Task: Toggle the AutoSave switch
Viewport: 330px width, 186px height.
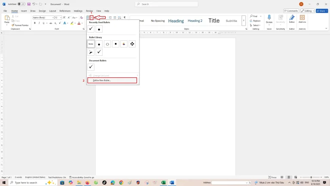Action: click(21, 4)
